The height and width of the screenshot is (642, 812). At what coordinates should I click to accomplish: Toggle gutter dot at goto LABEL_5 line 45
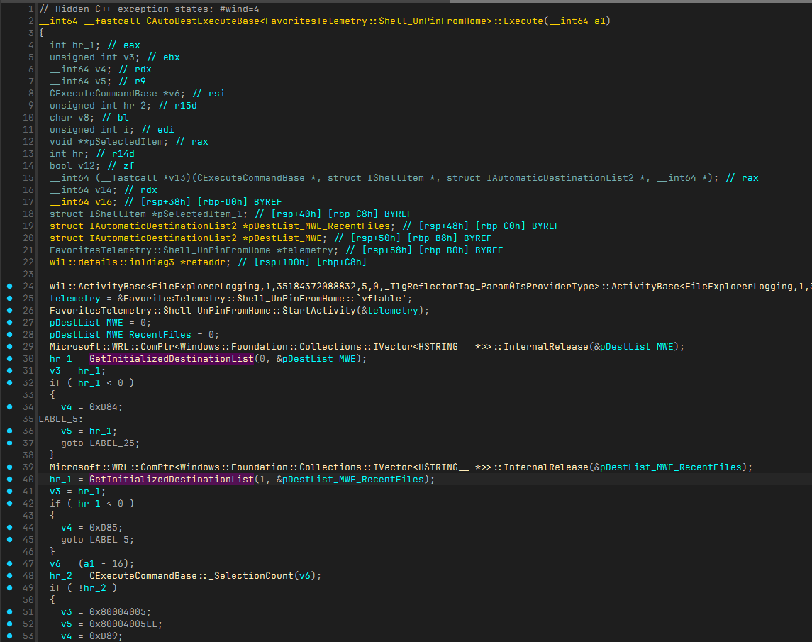(9, 540)
